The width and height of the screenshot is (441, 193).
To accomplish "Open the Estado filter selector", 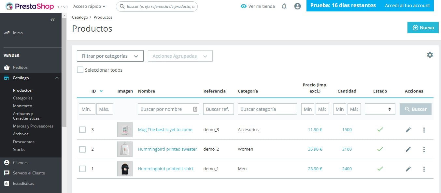I will (x=380, y=109).
